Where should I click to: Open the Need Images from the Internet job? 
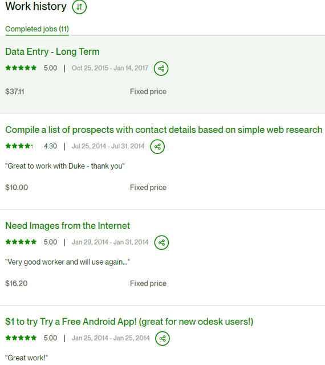pos(67,226)
